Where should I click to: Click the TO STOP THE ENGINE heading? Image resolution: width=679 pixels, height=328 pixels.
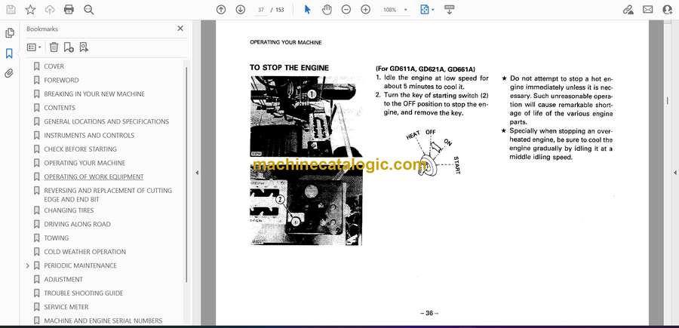coord(289,68)
